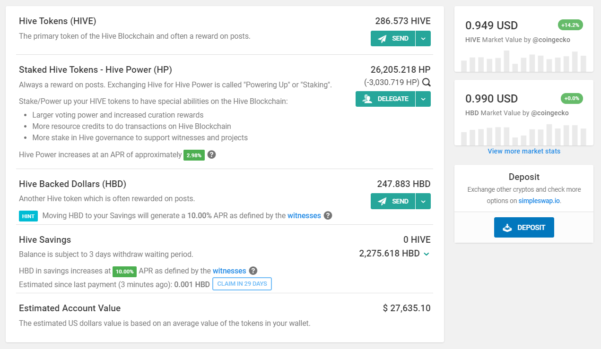This screenshot has width=601, height=349.
Task: Click paper plane icon on HBD Send
Action: point(383,201)
